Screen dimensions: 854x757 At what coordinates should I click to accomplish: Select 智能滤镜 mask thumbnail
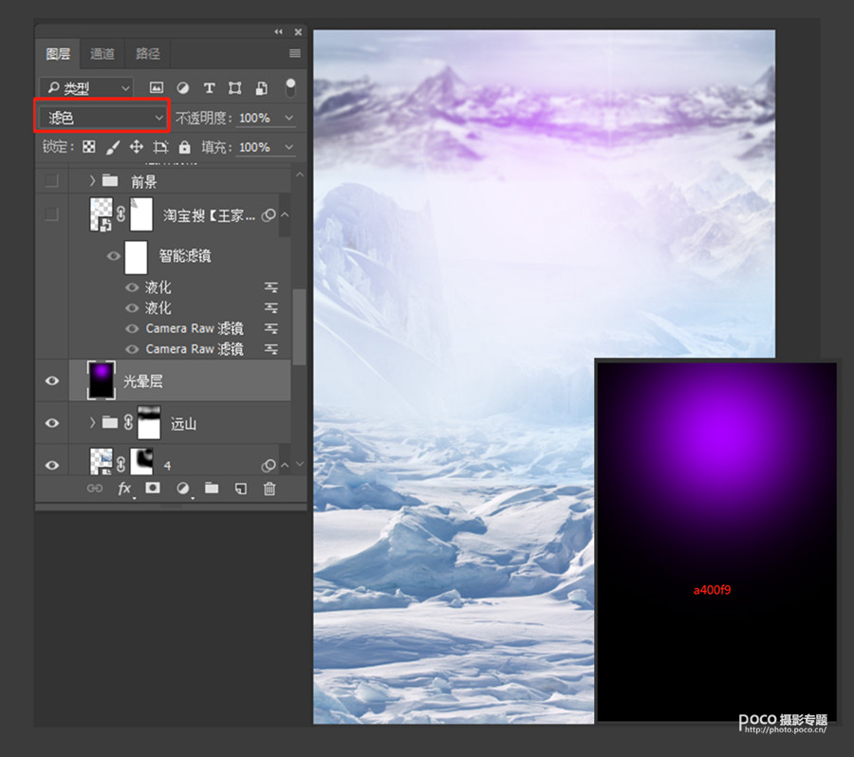(136, 257)
